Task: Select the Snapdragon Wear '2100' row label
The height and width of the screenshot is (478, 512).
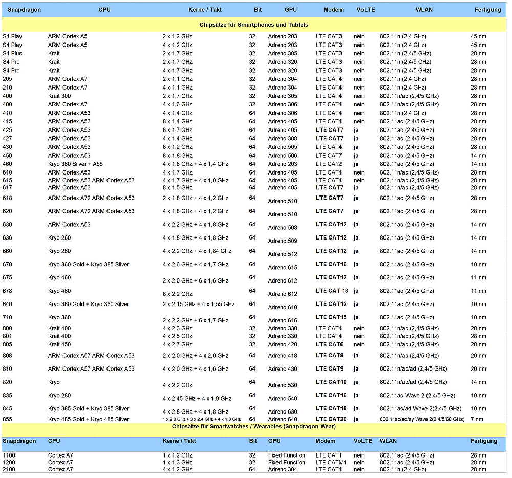Action: (x=9, y=469)
